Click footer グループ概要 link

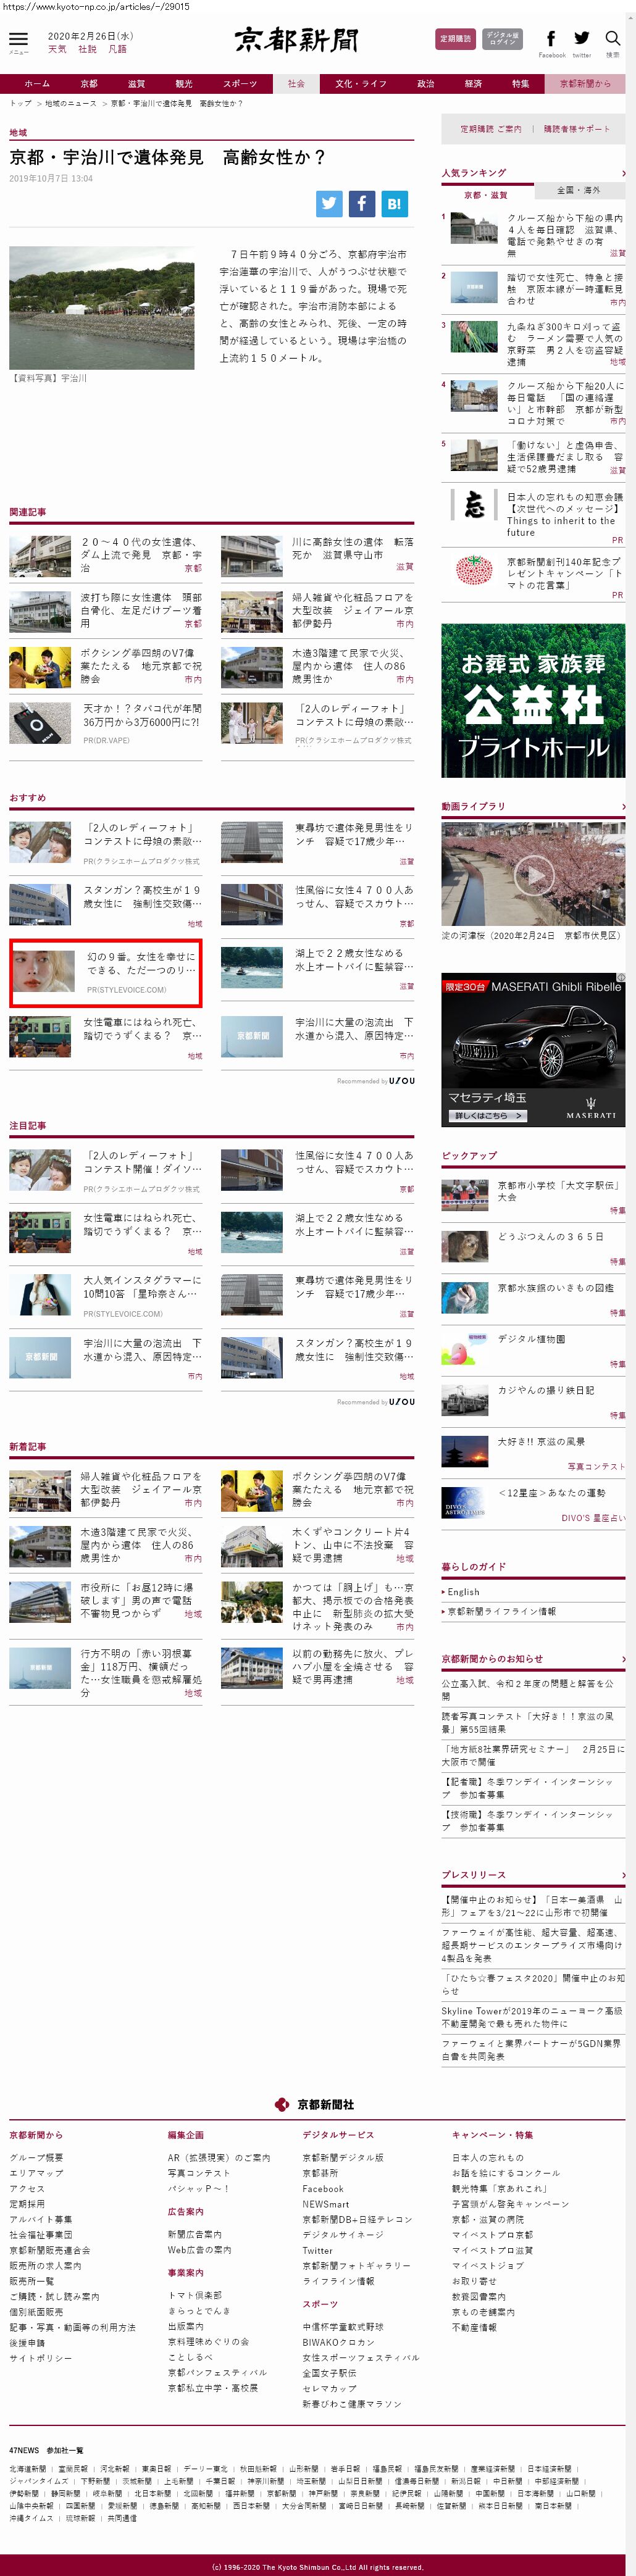tap(36, 2157)
